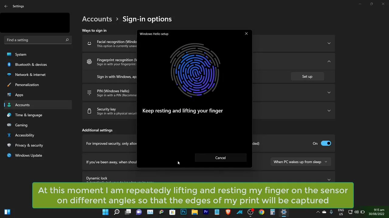Image resolution: width=389 pixels, height=218 pixels.
Task: Open Personalization category
Action: (38, 85)
